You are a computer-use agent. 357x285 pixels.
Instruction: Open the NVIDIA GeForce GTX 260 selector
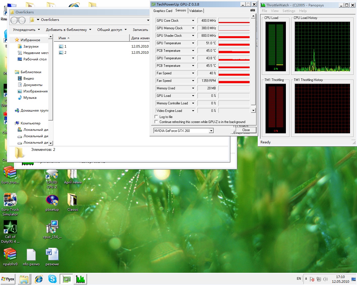184,131
